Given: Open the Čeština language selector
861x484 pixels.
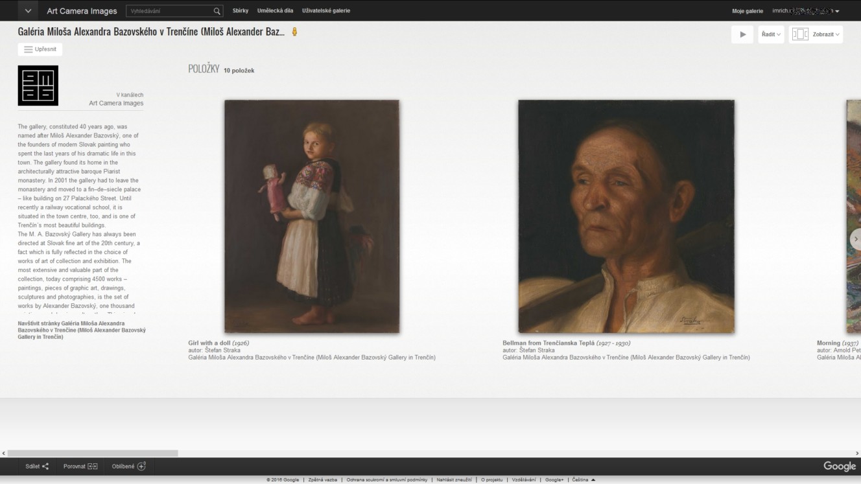Looking at the screenshot, I should pyautogui.click(x=584, y=480).
